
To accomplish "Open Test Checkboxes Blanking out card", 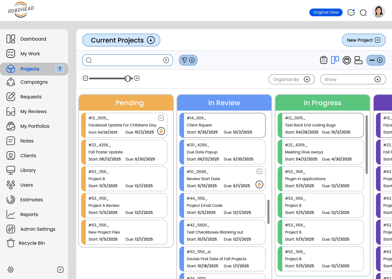I will [222, 232].
